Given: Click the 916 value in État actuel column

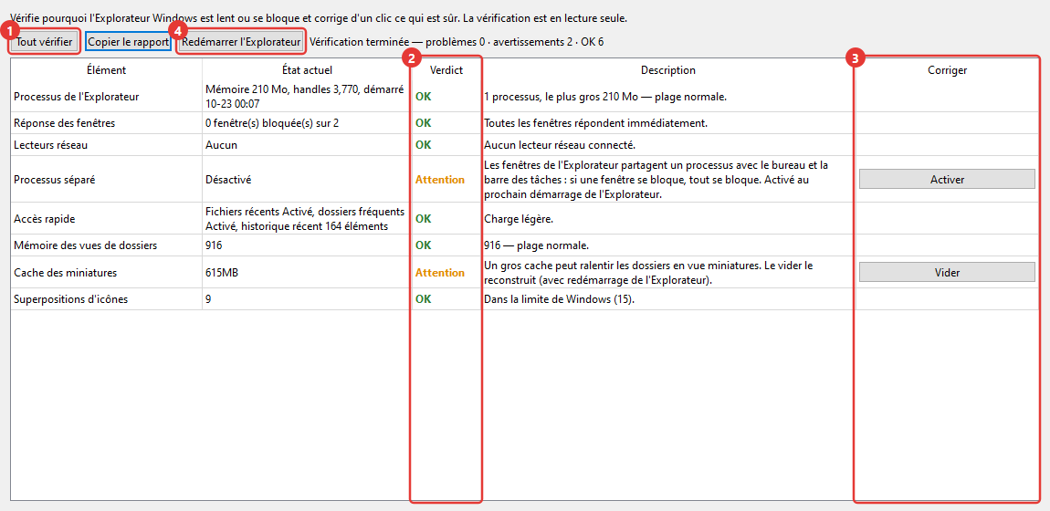Looking at the screenshot, I should 214,245.
